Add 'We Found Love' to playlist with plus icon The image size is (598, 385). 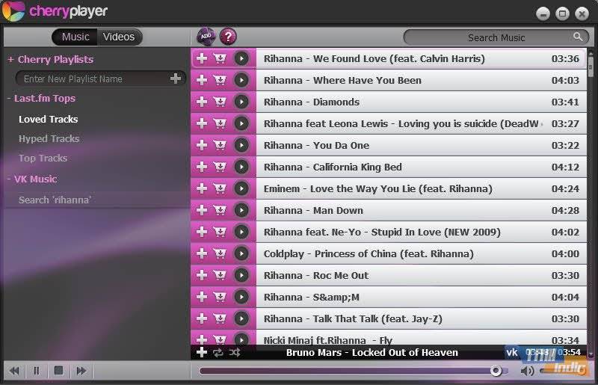(x=202, y=58)
